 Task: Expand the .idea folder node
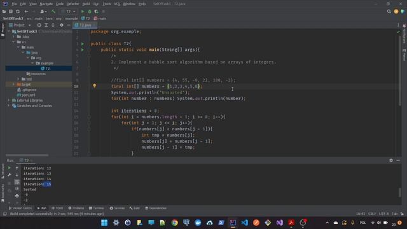tap(14, 37)
